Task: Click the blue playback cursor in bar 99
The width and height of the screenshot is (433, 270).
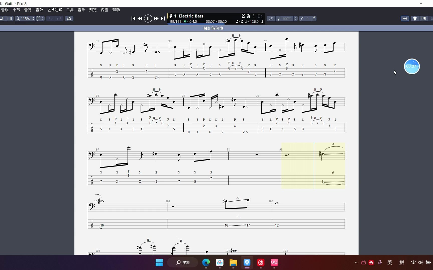Action: [x=314, y=165]
